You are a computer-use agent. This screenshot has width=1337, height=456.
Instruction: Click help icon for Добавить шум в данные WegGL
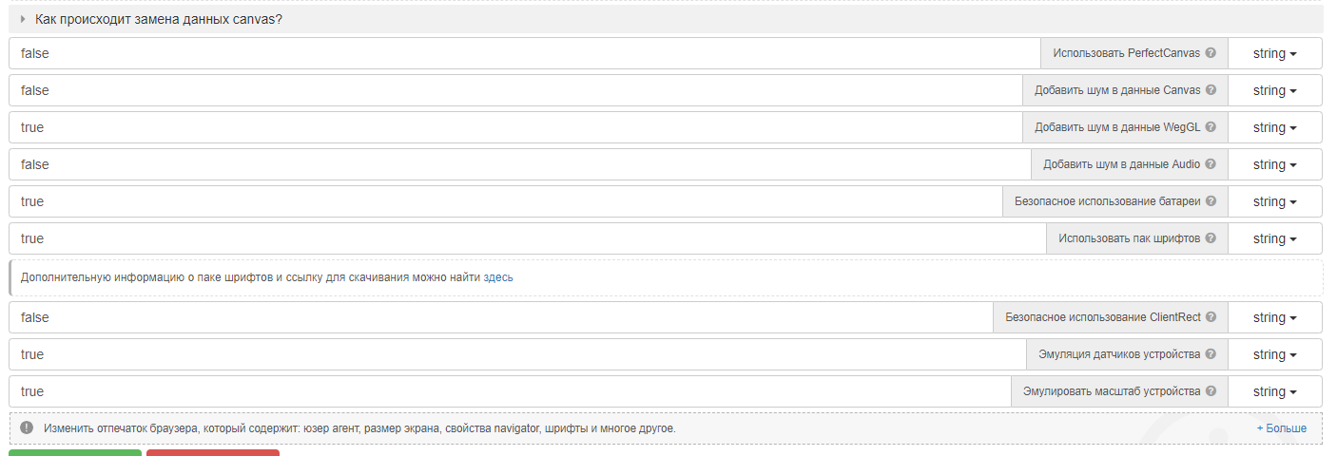pyautogui.click(x=1211, y=127)
